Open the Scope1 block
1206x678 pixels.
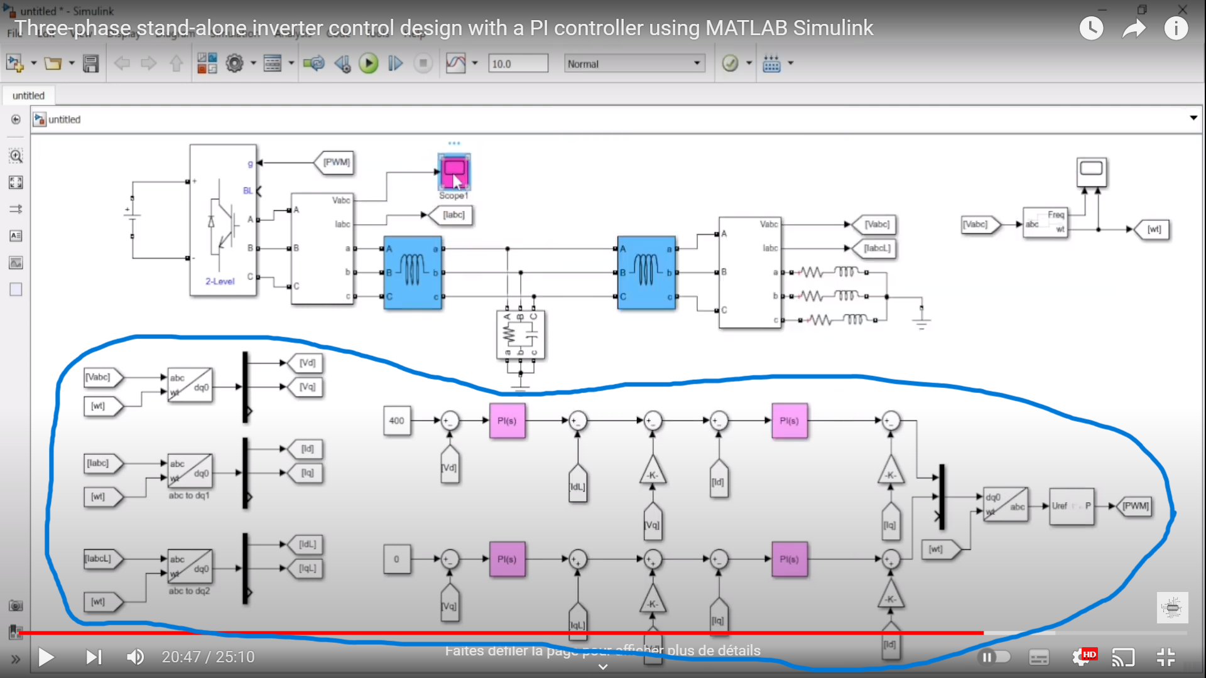pos(454,172)
